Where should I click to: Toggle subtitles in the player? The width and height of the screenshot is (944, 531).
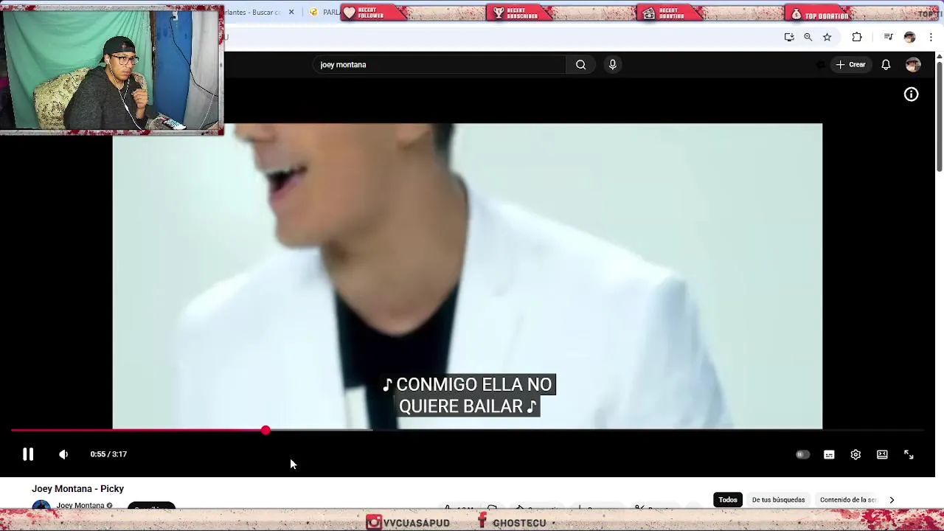(x=829, y=454)
